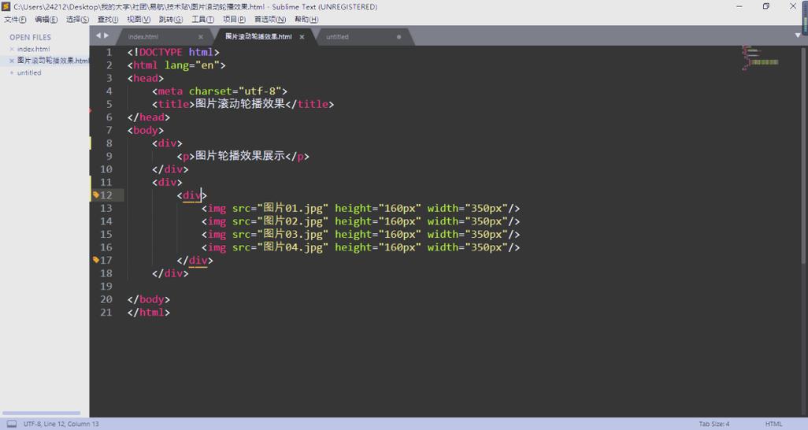Toggle the side bar icon in status bar
Viewport: 808px width, 430px height.
pos(11,424)
